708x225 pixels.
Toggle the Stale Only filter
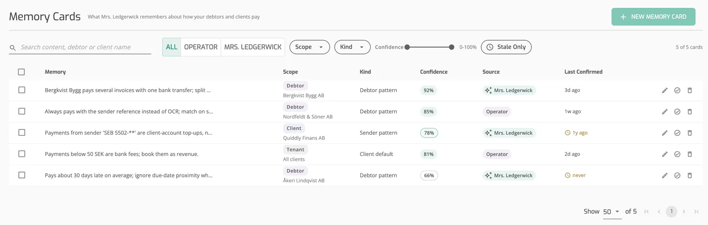pyautogui.click(x=506, y=47)
